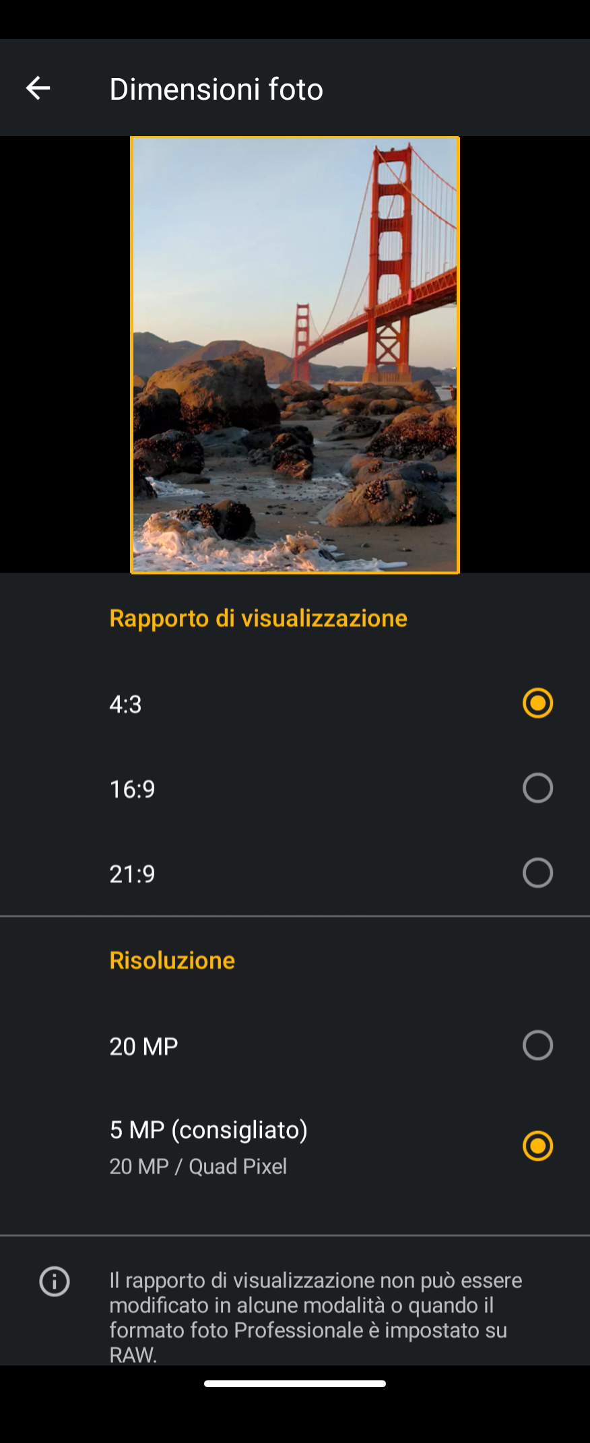Tap the 'Rapporto di visualizzazione' section header

[259, 618]
